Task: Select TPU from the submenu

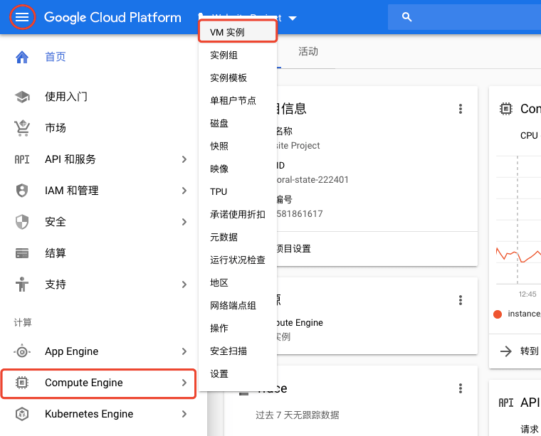Action: point(238,191)
